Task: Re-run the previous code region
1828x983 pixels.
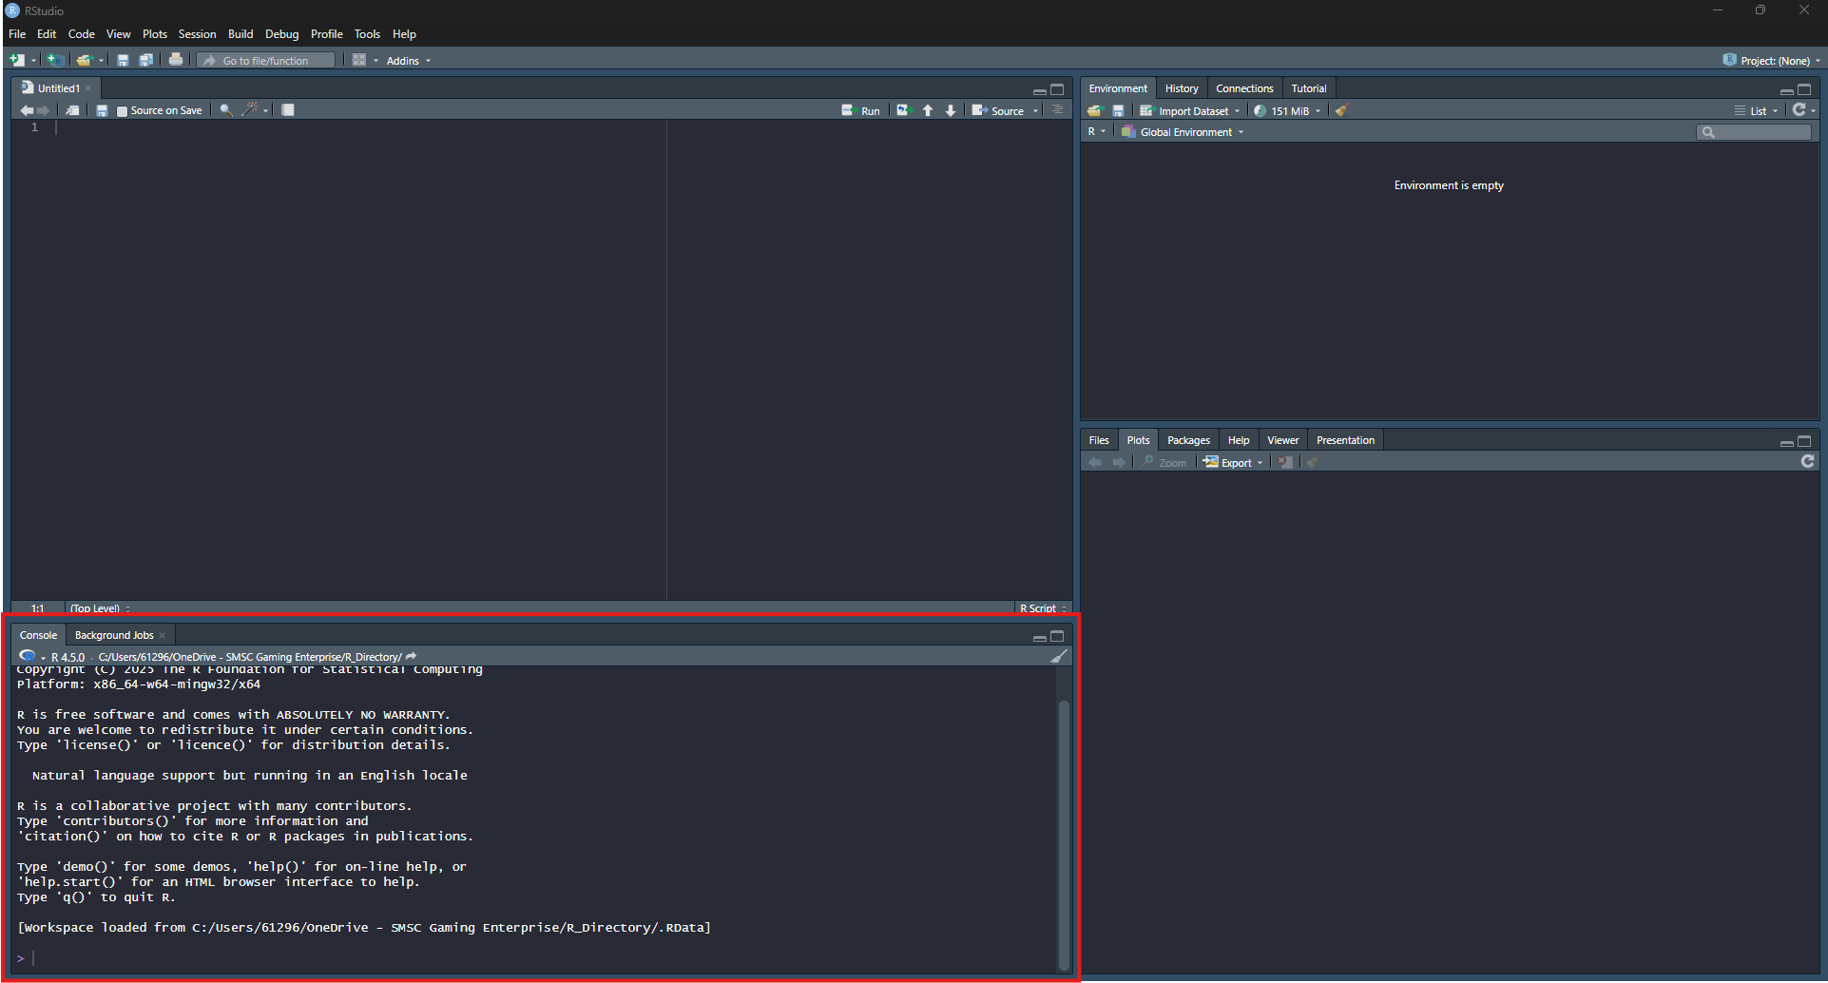Action: (x=903, y=110)
